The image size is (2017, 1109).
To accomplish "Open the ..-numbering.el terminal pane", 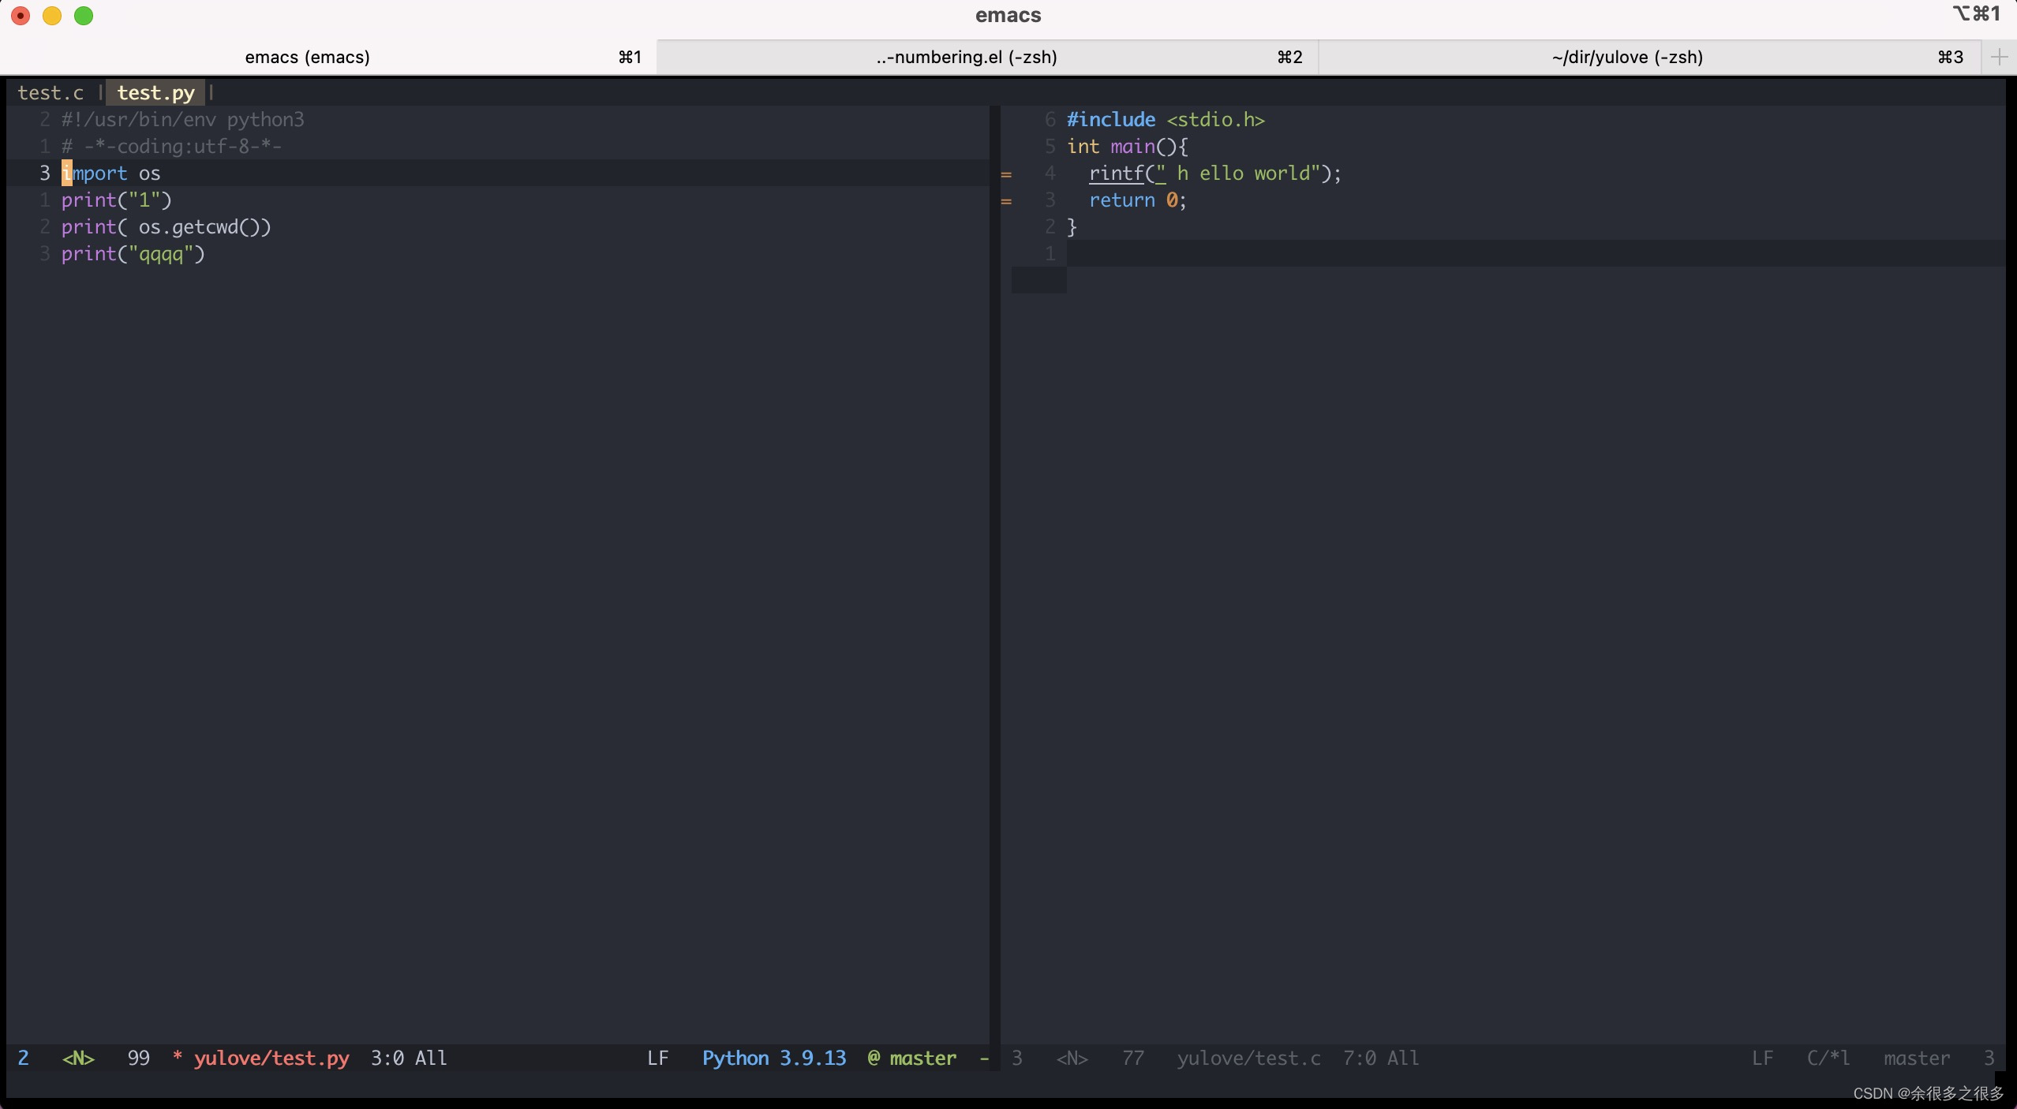I will point(964,58).
